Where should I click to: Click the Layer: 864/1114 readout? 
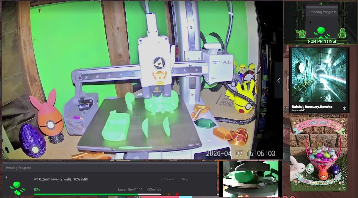click(x=130, y=189)
